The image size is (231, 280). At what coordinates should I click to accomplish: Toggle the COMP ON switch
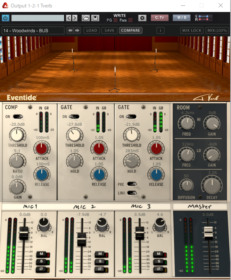point(18,117)
